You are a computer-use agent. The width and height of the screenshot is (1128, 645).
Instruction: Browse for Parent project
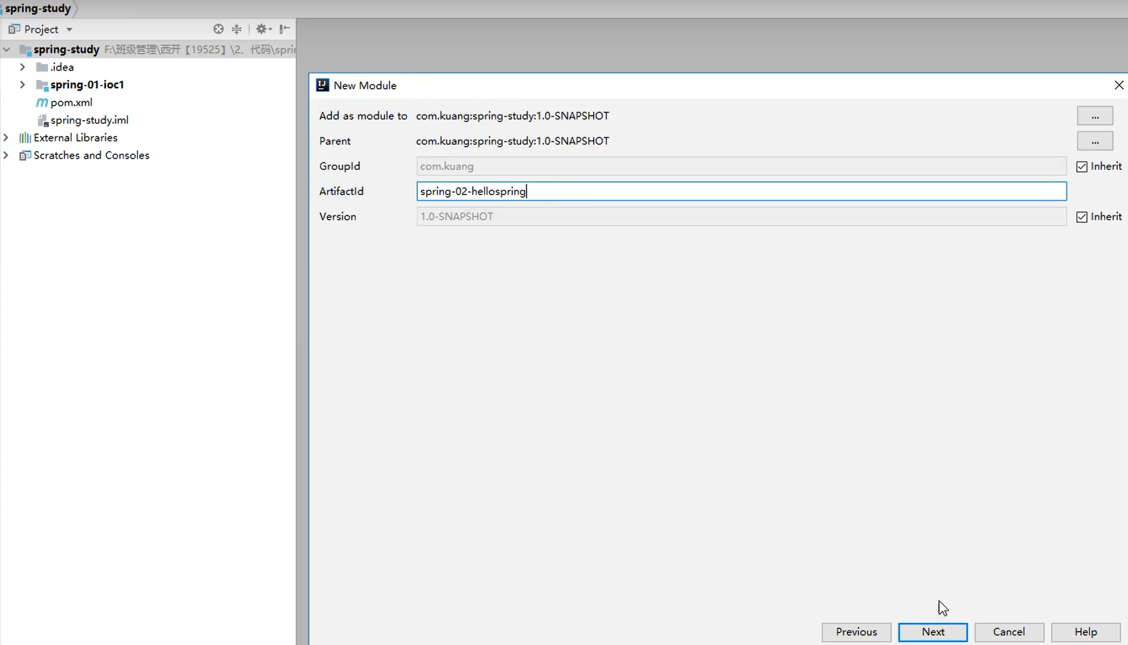coord(1095,141)
